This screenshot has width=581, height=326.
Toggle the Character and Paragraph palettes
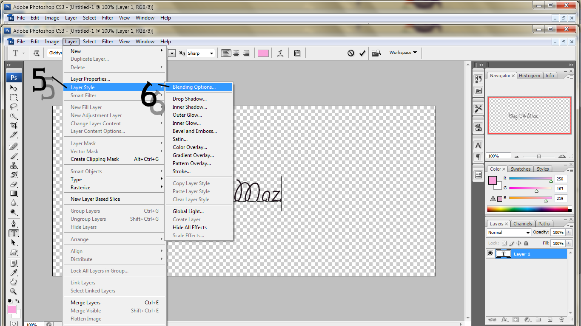[x=297, y=53]
